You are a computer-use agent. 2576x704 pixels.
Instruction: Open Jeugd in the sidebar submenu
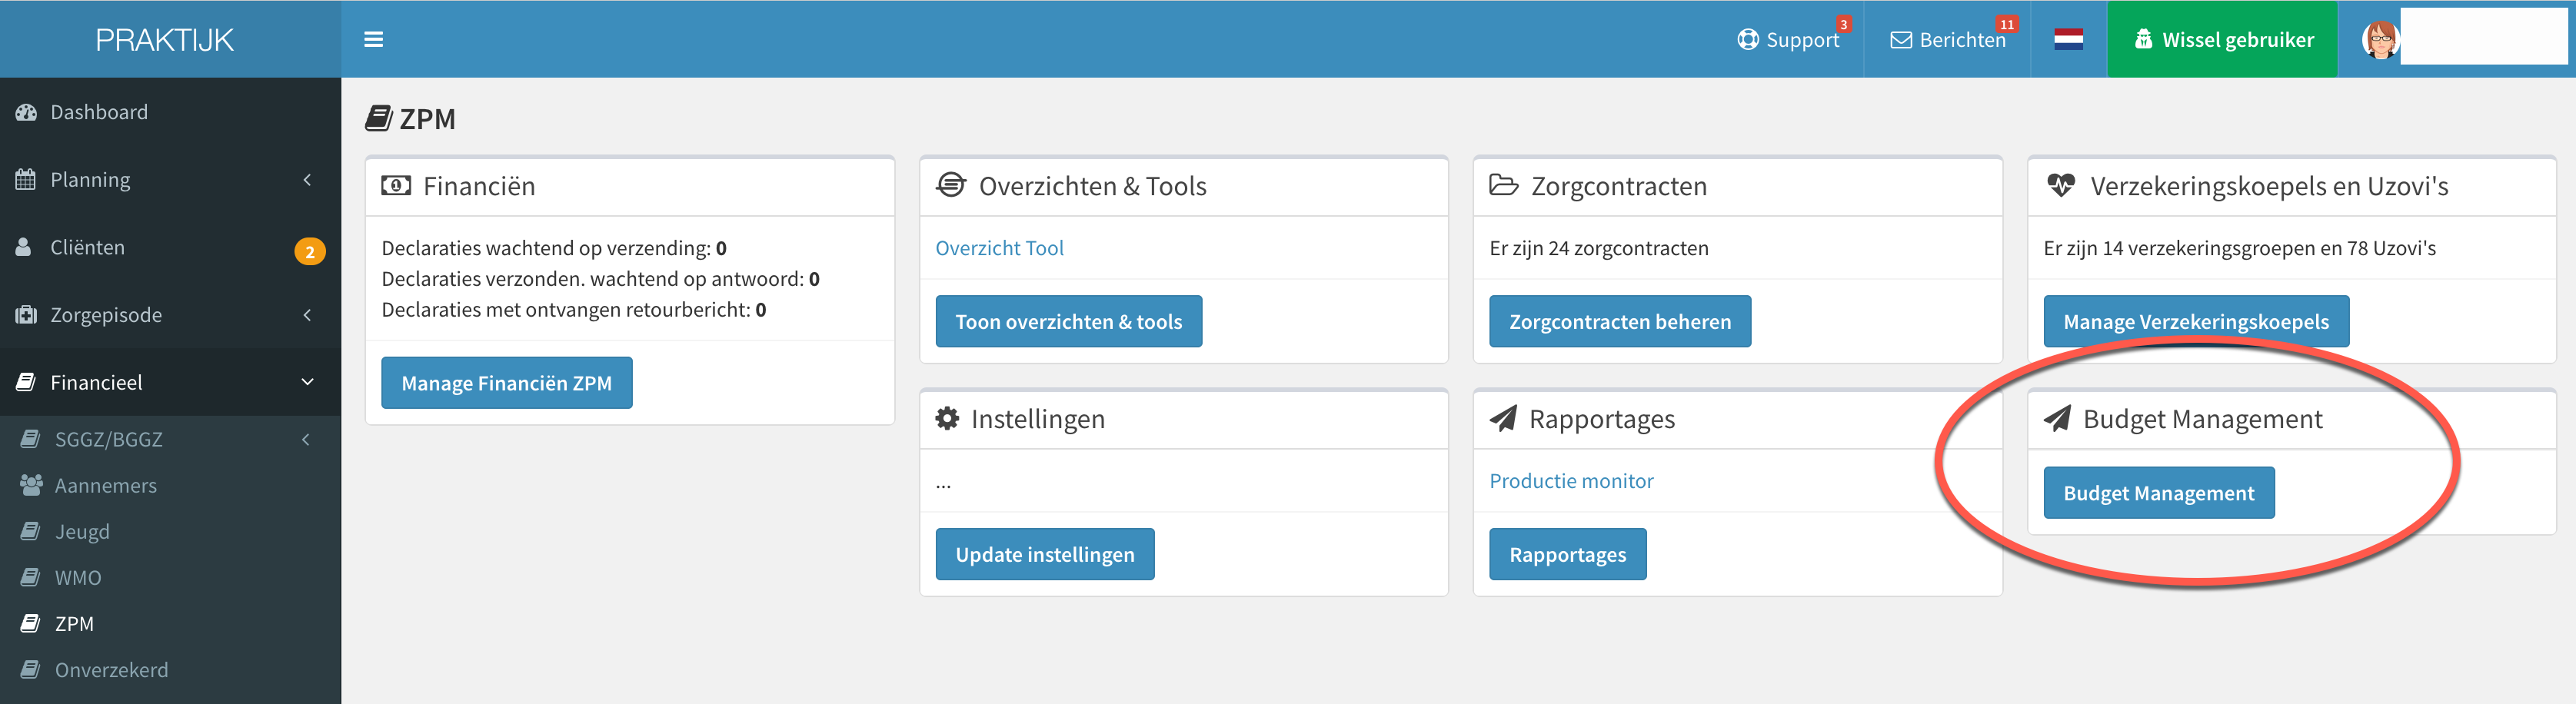(170, 531)
